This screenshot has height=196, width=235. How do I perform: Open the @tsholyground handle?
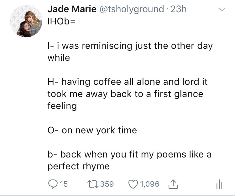[132, 9]
